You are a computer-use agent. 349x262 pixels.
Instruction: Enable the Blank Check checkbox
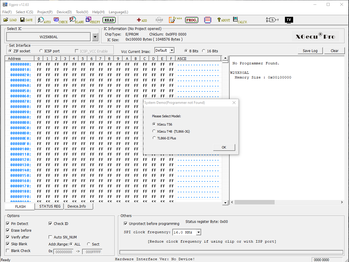pos(8,251)
